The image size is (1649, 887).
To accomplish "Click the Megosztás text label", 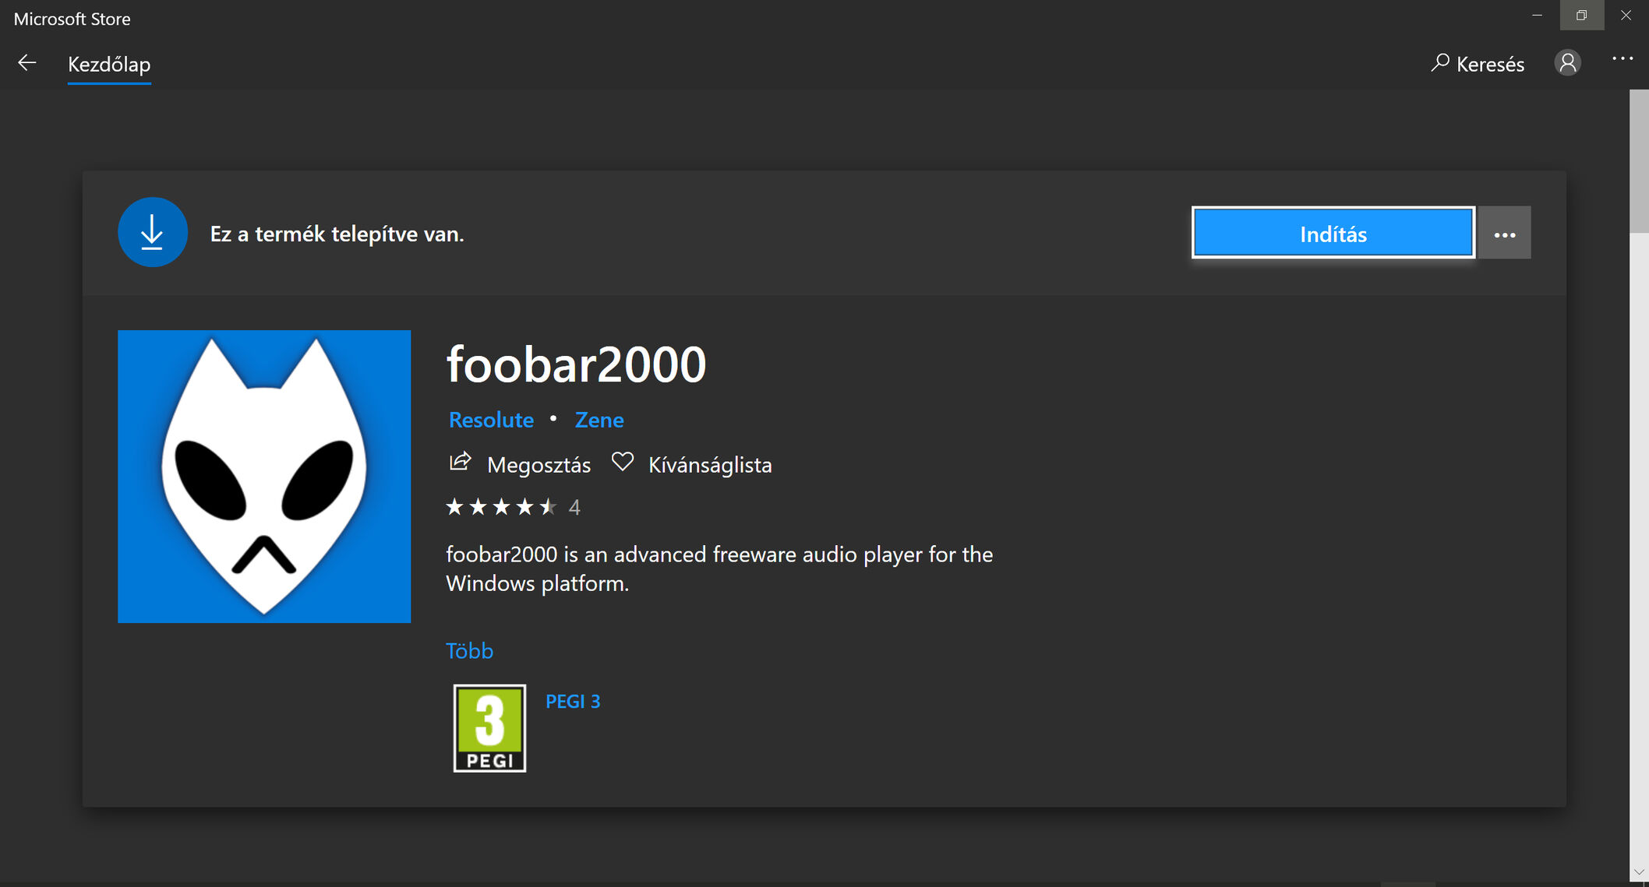I will point(538,465).
